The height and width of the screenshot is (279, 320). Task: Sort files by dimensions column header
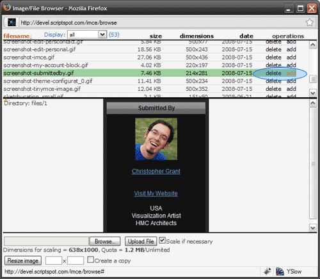click(196, 36)
